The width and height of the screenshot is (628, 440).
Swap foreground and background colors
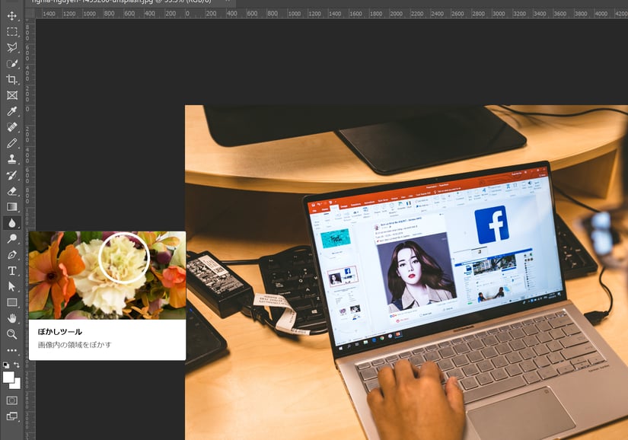click(x=18, y=365)
